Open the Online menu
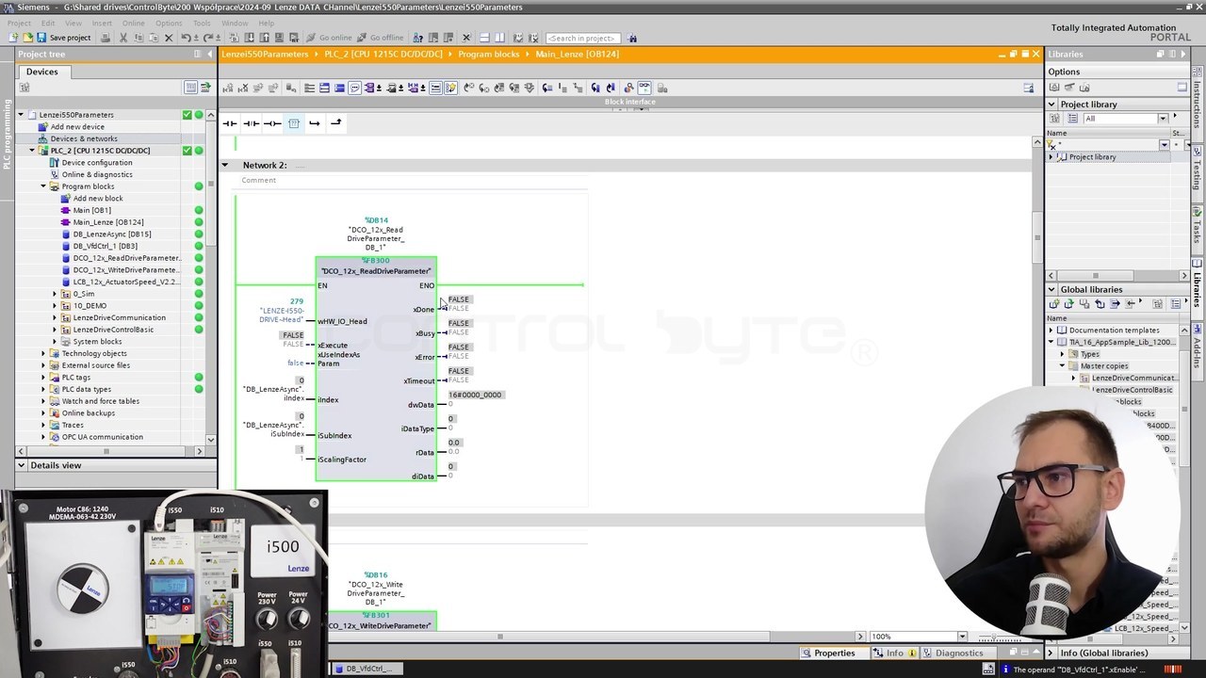The width and height of the screenshot is (1206, 678). (x=133, y=23)
